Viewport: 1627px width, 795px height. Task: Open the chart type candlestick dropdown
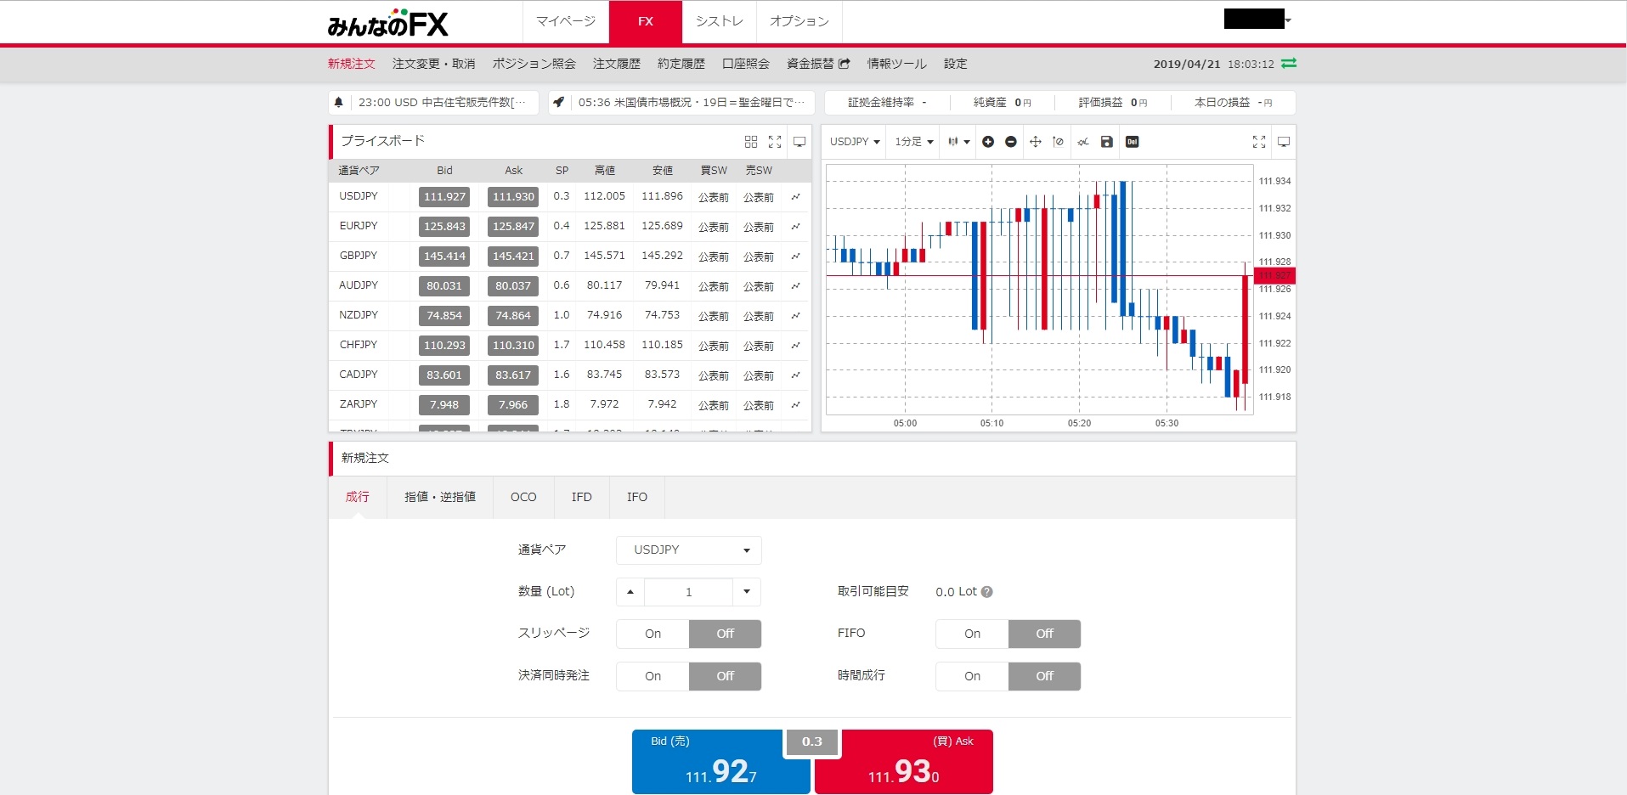click(x=958, y=142)
